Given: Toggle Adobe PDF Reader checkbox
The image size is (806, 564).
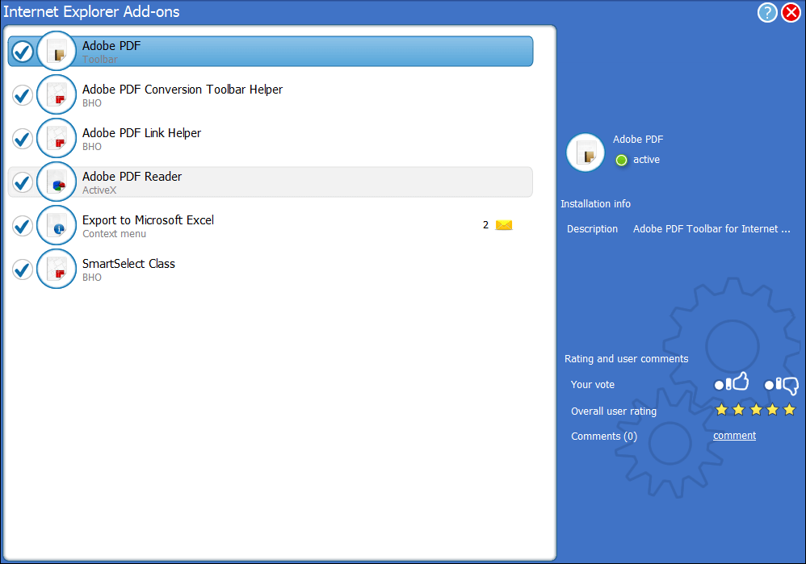Looking at the screenshot, I should tap(23, 182).
